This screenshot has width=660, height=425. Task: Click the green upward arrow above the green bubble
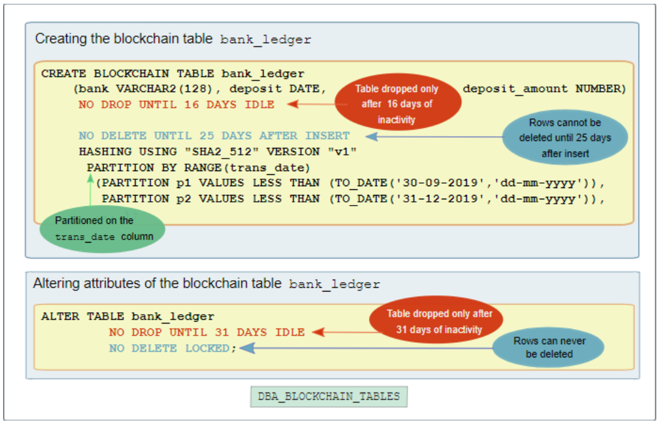(90, 188)
